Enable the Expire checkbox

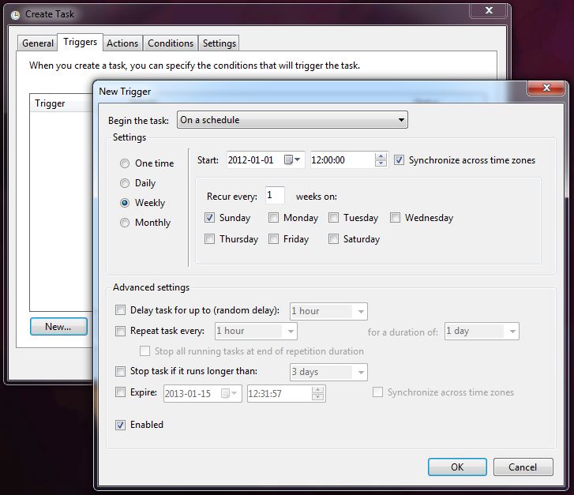click(120, 392)
